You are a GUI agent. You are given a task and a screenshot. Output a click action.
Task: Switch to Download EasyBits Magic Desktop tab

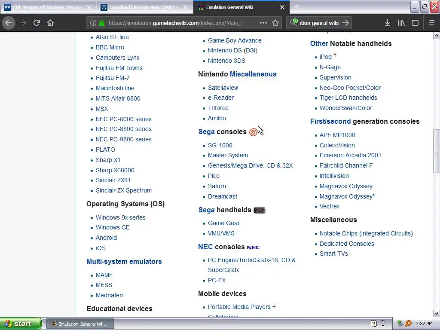tap(144, 7)
